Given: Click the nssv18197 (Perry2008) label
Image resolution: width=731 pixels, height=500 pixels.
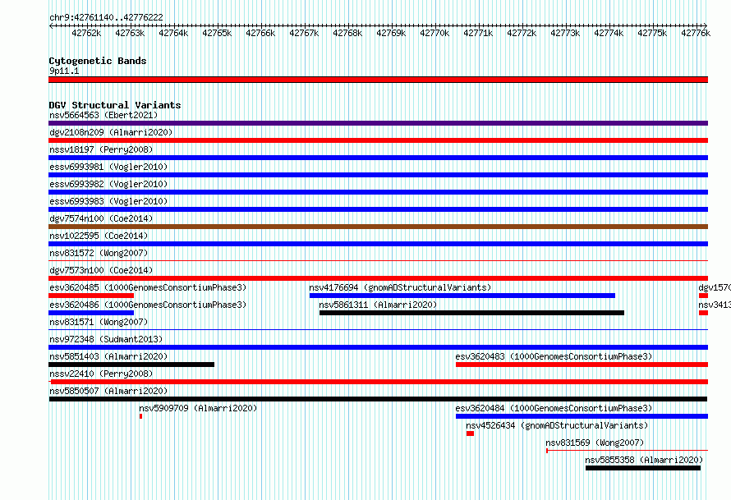Looking at the screenshot, I should pyautogui.click(x=101, y=149).
